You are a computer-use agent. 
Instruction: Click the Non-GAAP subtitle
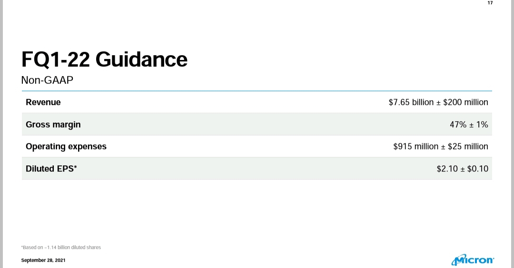(47, 80)
